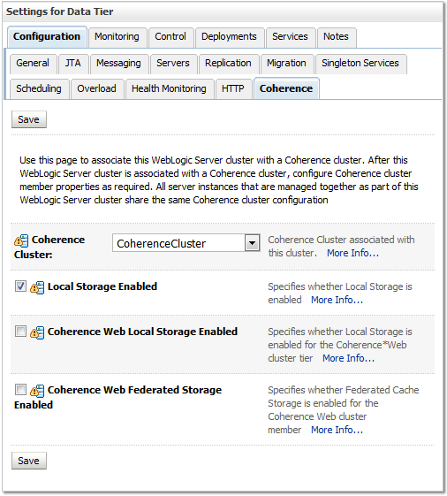Click icon beside Coherence Web Local Storage Enabled
Viewport: 447px width, 496px height.
pyautogui.click(x=37, y=332)
